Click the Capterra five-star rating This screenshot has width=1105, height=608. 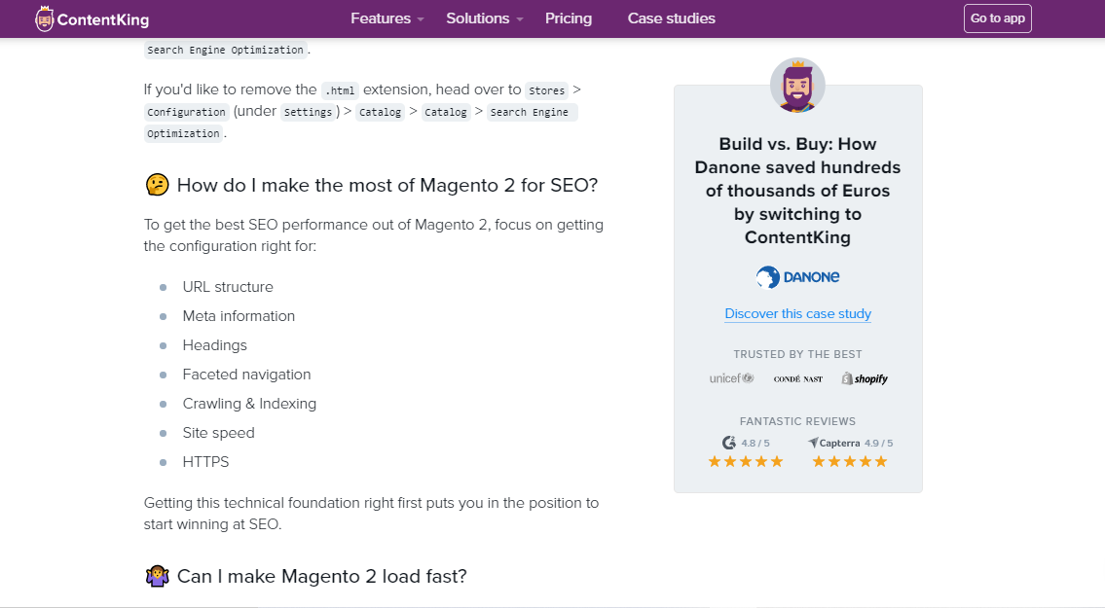(850, 461)
